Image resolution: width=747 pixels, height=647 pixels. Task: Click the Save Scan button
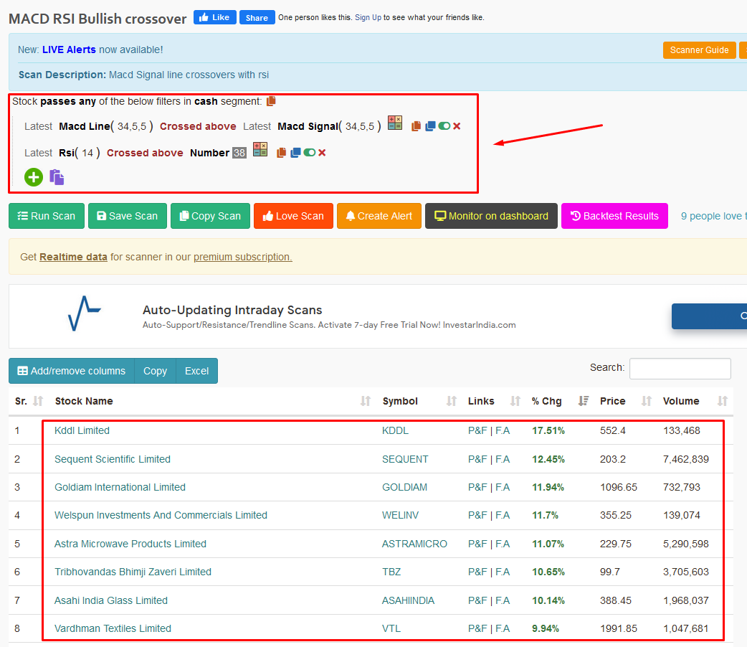pyautogui.click(x=128, y=216)
